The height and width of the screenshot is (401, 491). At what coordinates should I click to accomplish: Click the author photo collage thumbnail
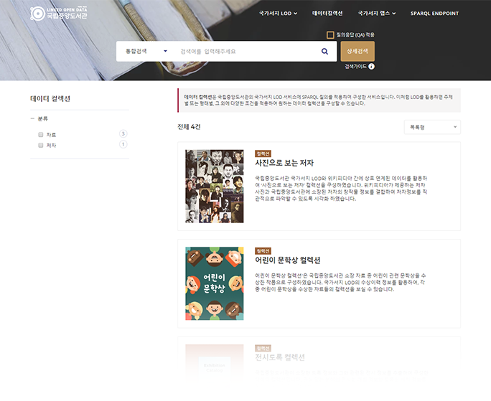tap(215, 187)
